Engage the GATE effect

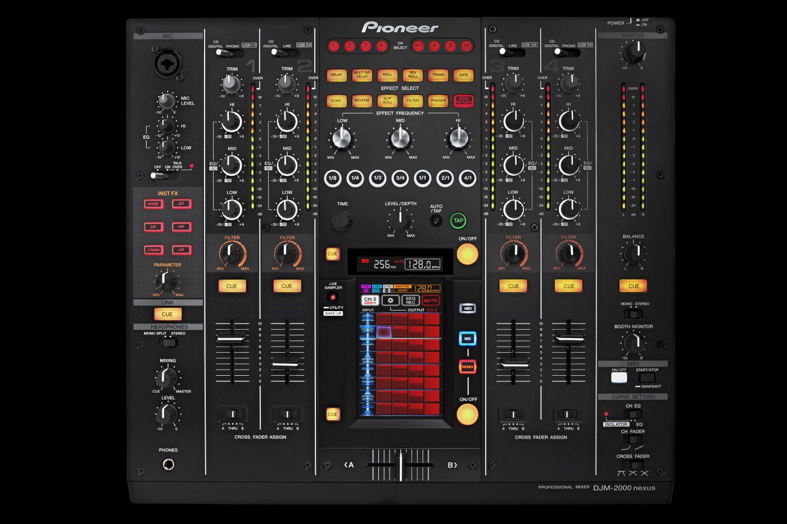click(x=464, y=75)
